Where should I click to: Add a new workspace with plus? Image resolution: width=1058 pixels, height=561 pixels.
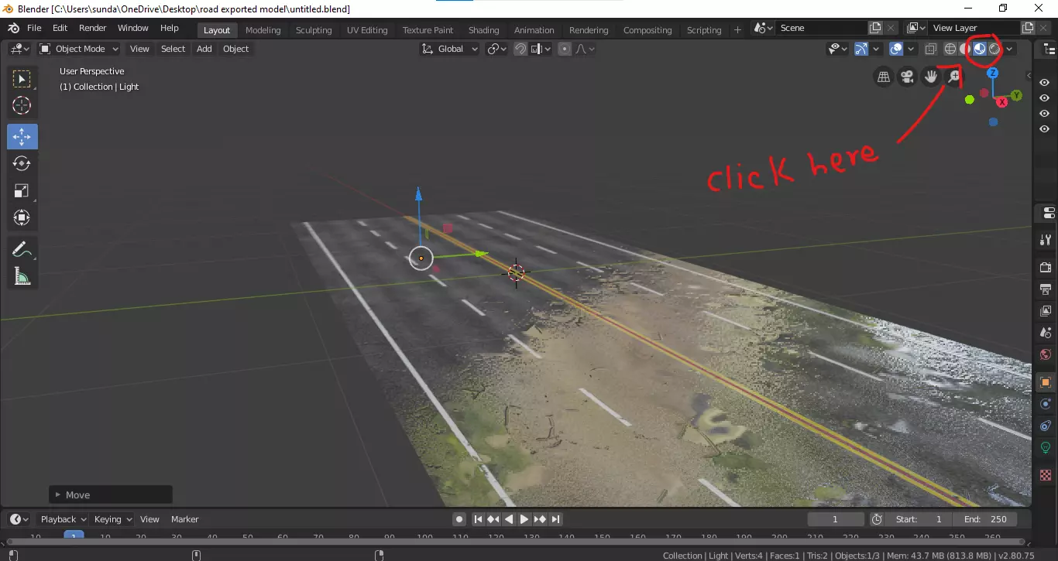(x=737, y=30)
